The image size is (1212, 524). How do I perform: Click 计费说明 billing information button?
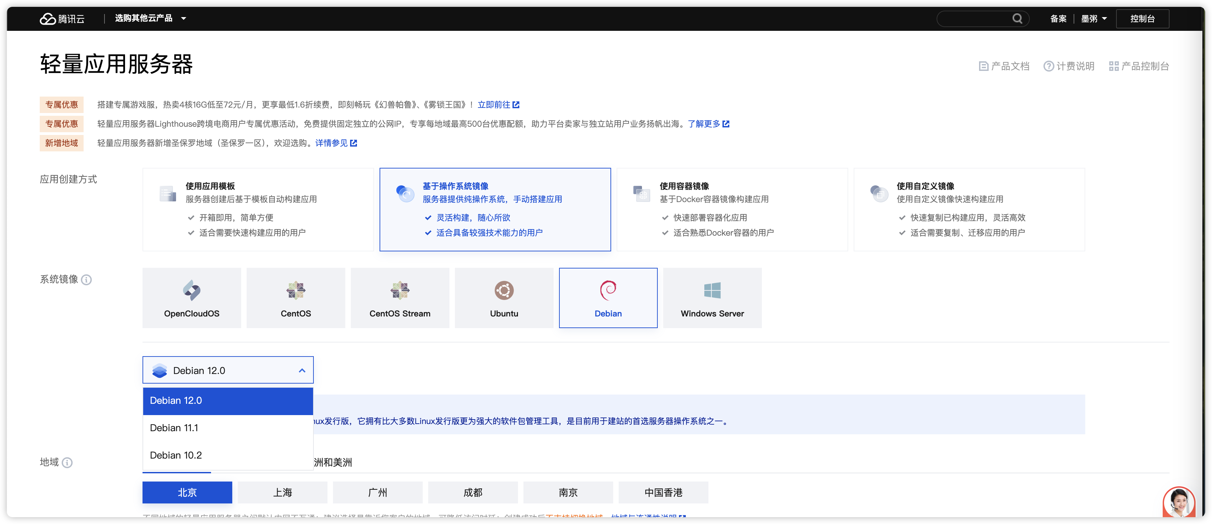click(x=1069, y=66)
